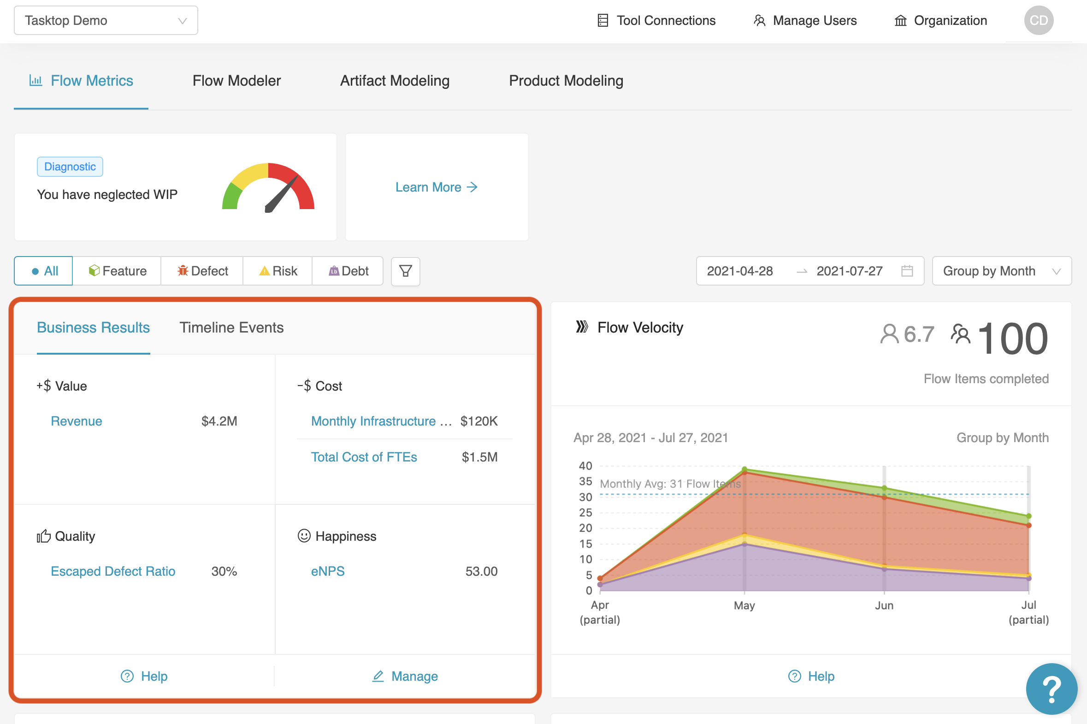The width and height of the screenshot is (1087, 724).
Task: Go to Manage Users
Action: click(x=805, y=20)
